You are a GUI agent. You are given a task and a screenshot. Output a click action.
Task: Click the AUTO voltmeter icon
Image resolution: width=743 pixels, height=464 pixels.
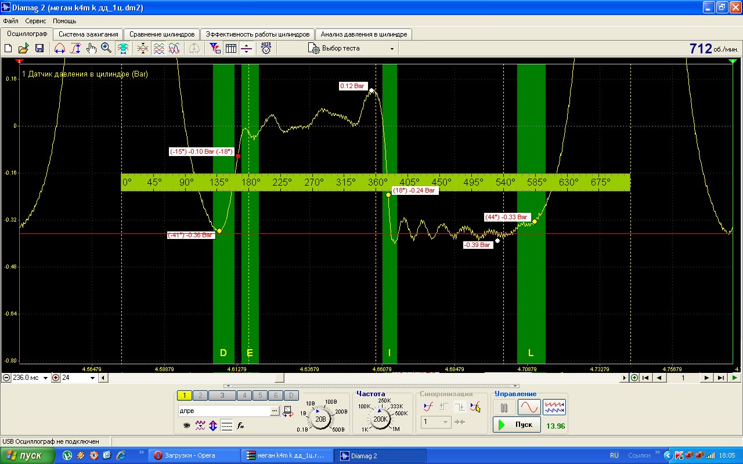tap(266, 49)
